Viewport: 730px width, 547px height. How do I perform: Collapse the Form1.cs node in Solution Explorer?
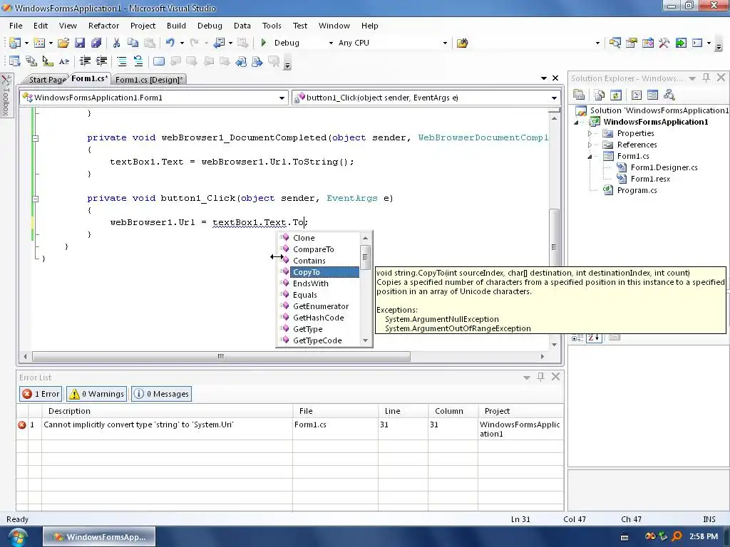pyautogui.click(x=590, y=156)
